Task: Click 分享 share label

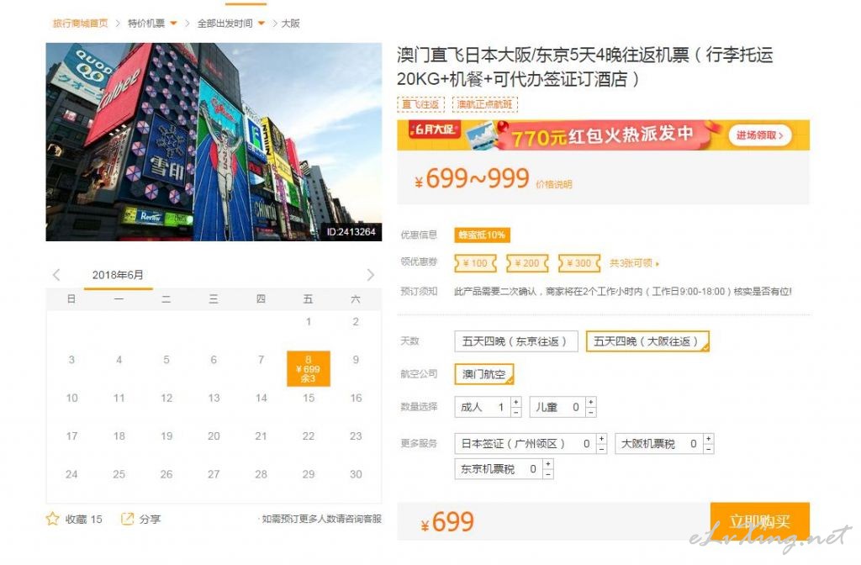Action: (150, 519)
